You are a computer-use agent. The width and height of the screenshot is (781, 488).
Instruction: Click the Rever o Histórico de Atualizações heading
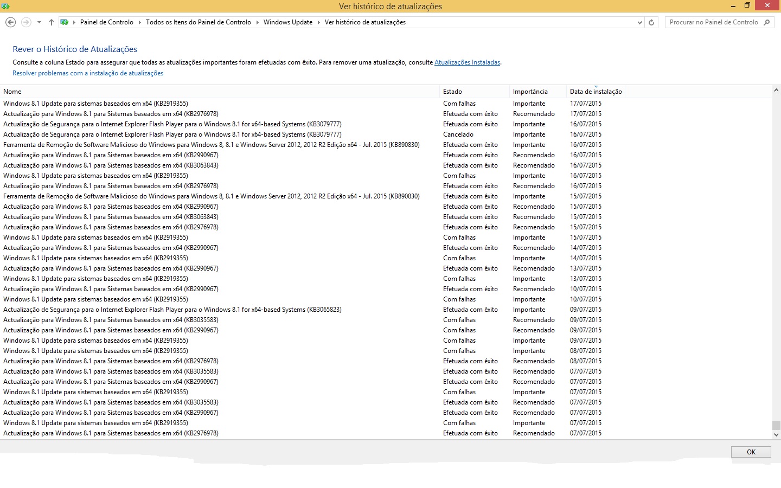click(x=75, y=49)
